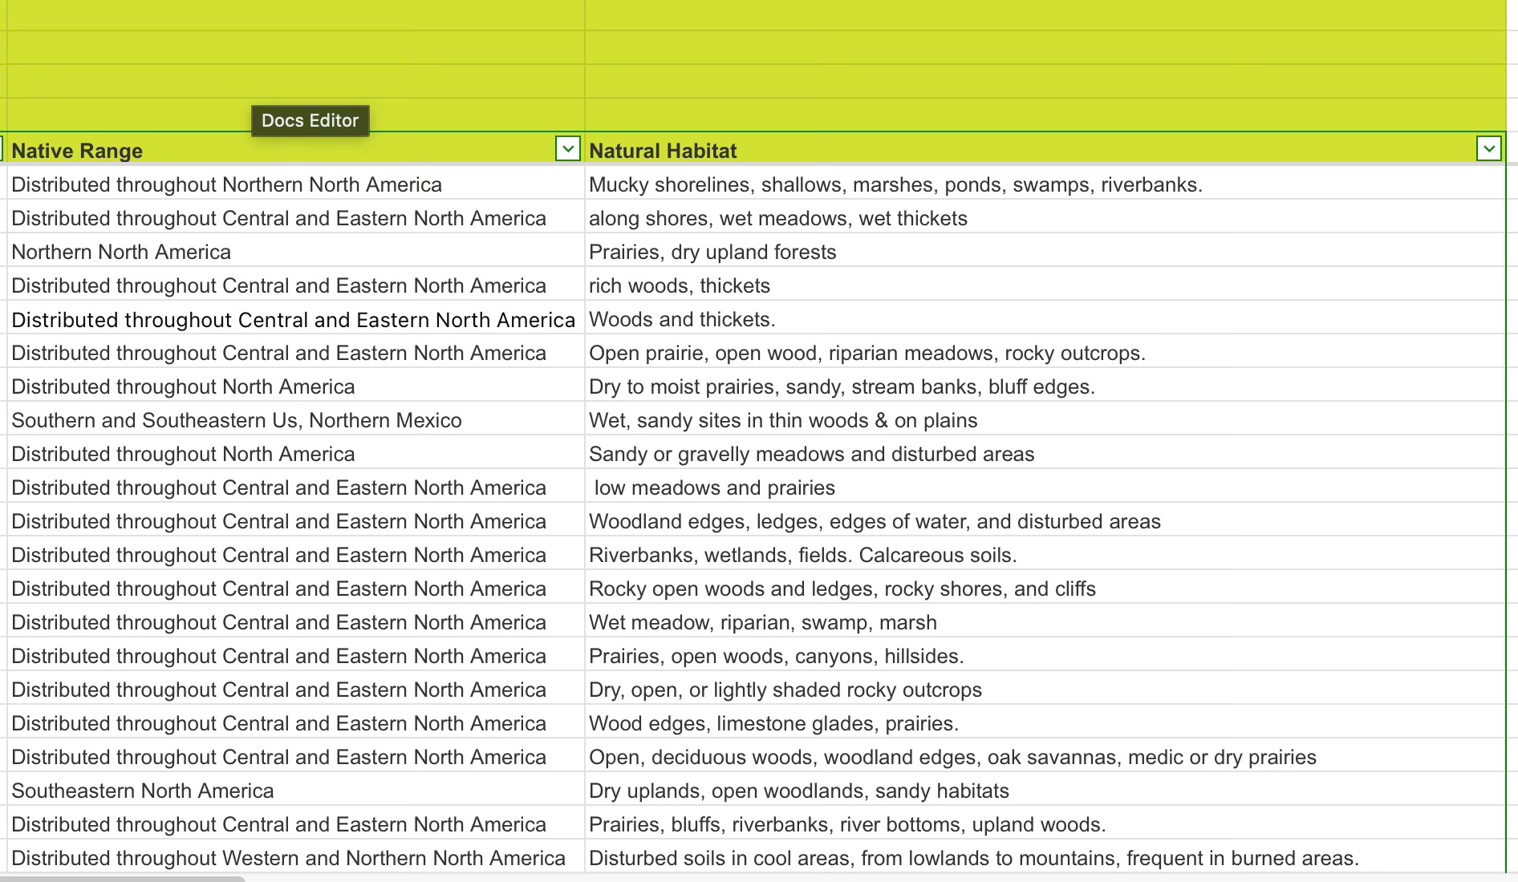Select cell 'Prairies, dry upland forests'
Image resolution: width=1518 pixels, height=882 pixels.
point(1045,252)
